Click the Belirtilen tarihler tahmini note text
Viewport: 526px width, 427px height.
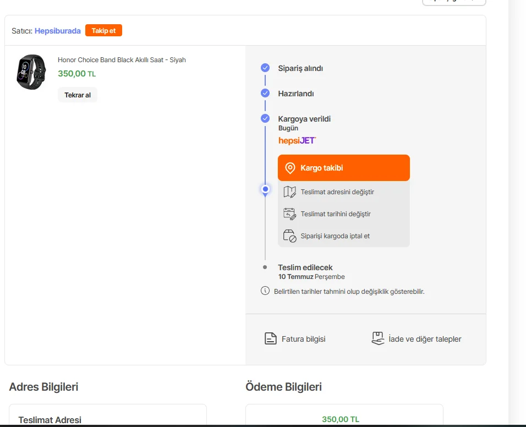click(349, 292)
